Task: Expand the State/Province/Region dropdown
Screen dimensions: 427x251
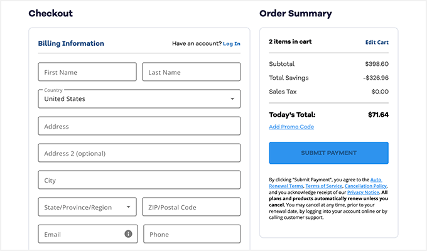Action: (x=87, y=207)
